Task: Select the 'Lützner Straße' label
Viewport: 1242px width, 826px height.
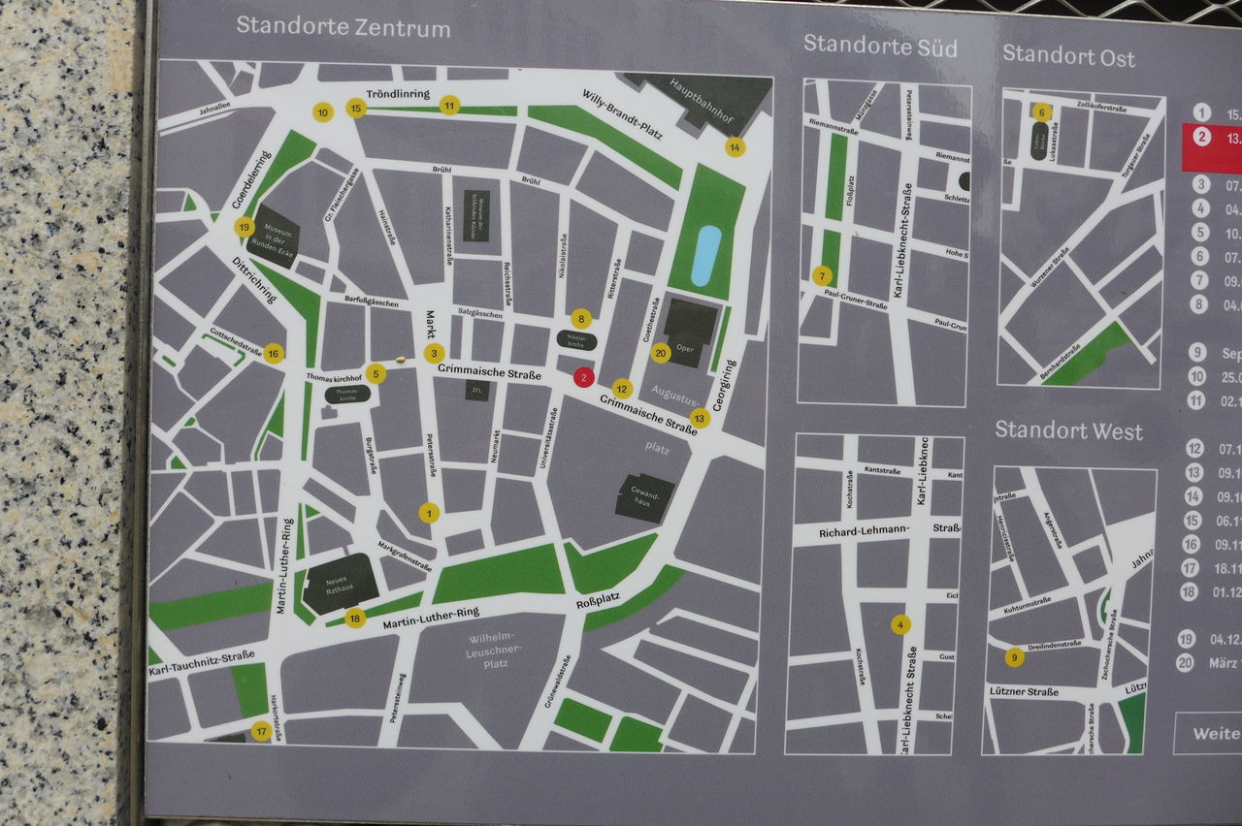Action: pos(1025,691)
